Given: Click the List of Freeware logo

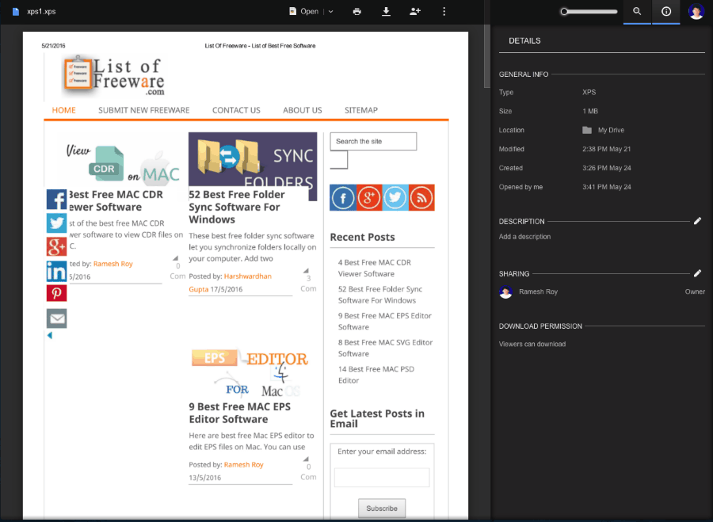Looking at the screenshot, I should [113, 76].
